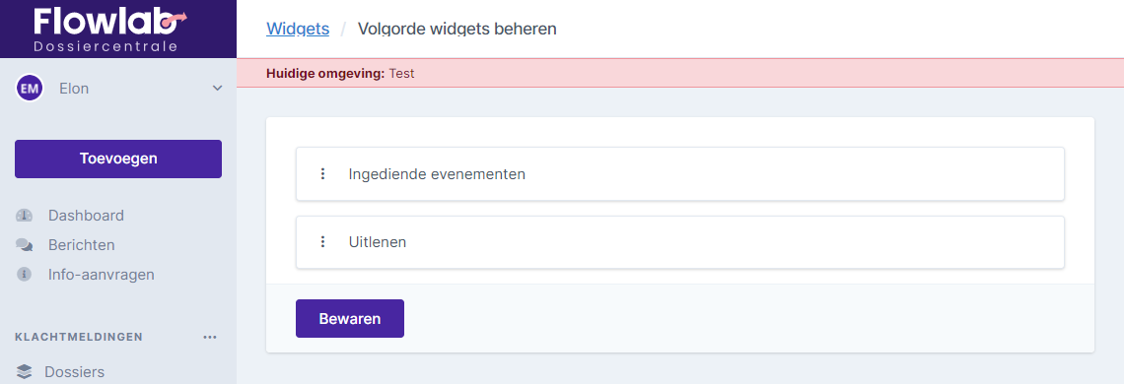This screenshot has height=384, width=1124.
Task: Select the Uitlenen widget row
Action: point(679,242)
